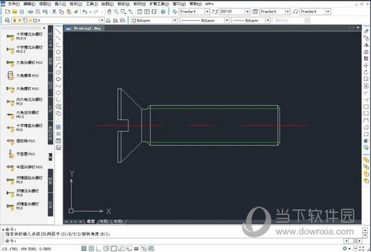Open the 视图 (View) menu
The image size is (371, 252).
[x=45, y=3]
